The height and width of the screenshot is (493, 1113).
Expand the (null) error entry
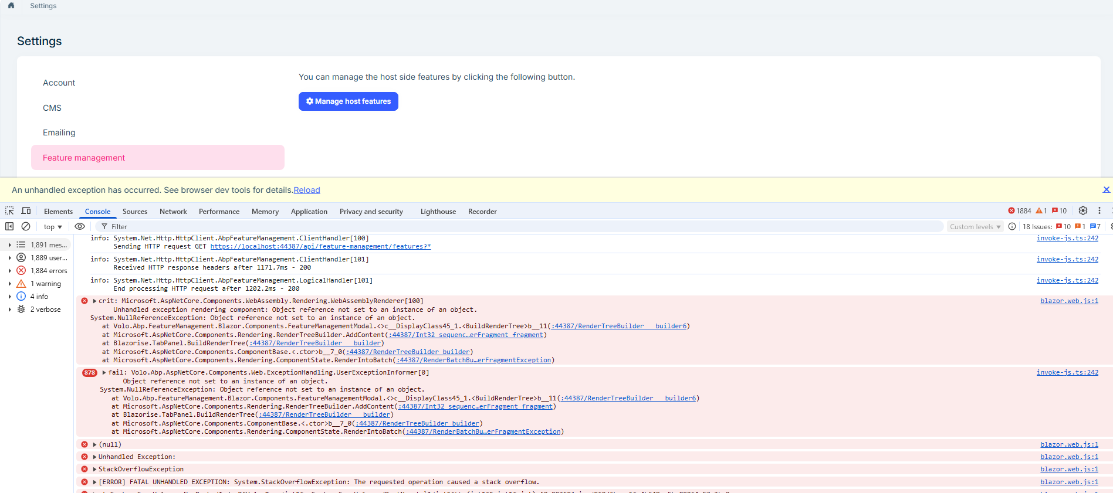click(94, 444)
